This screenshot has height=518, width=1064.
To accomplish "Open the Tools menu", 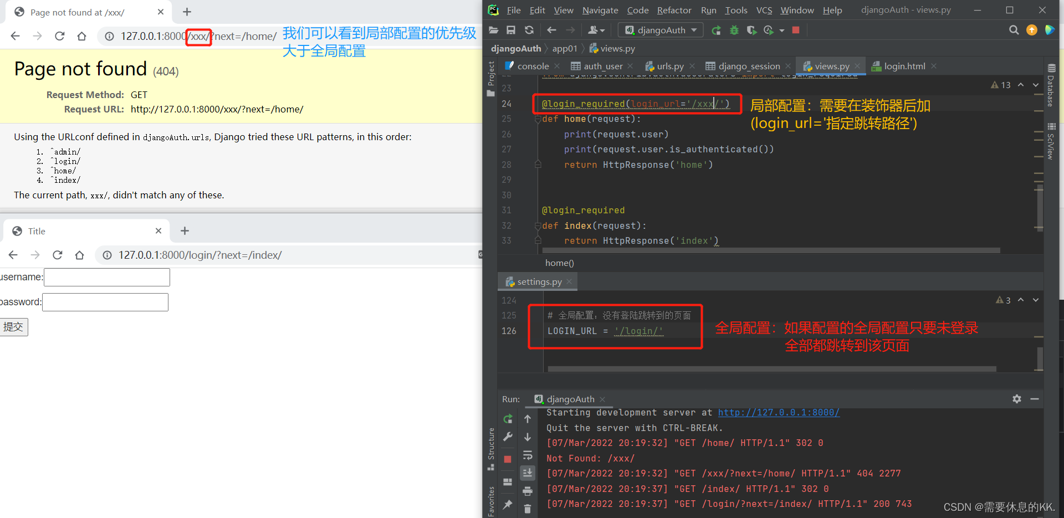I will [736, 10].
